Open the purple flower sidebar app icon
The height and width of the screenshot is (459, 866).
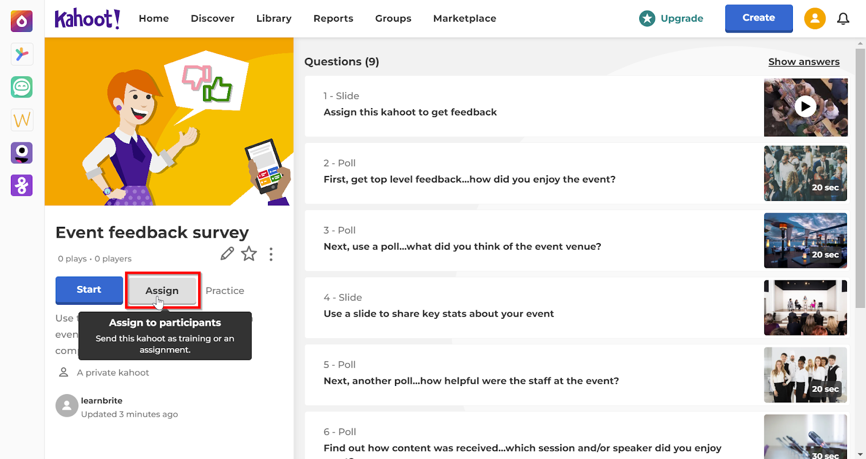click(x=22, y=185)
